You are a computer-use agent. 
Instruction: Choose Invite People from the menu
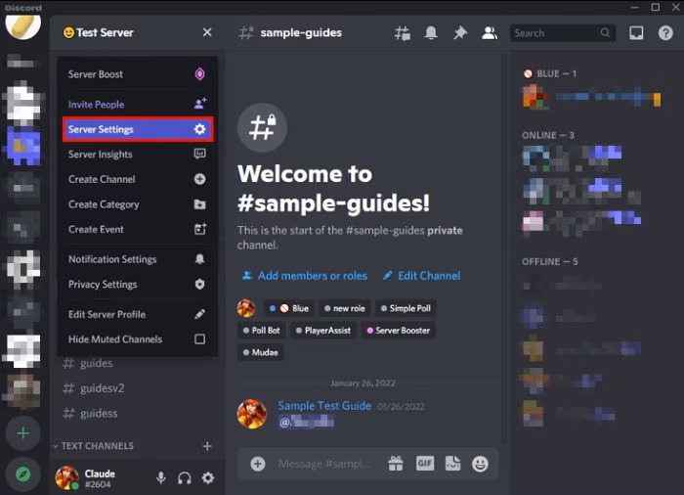[138, 105]
